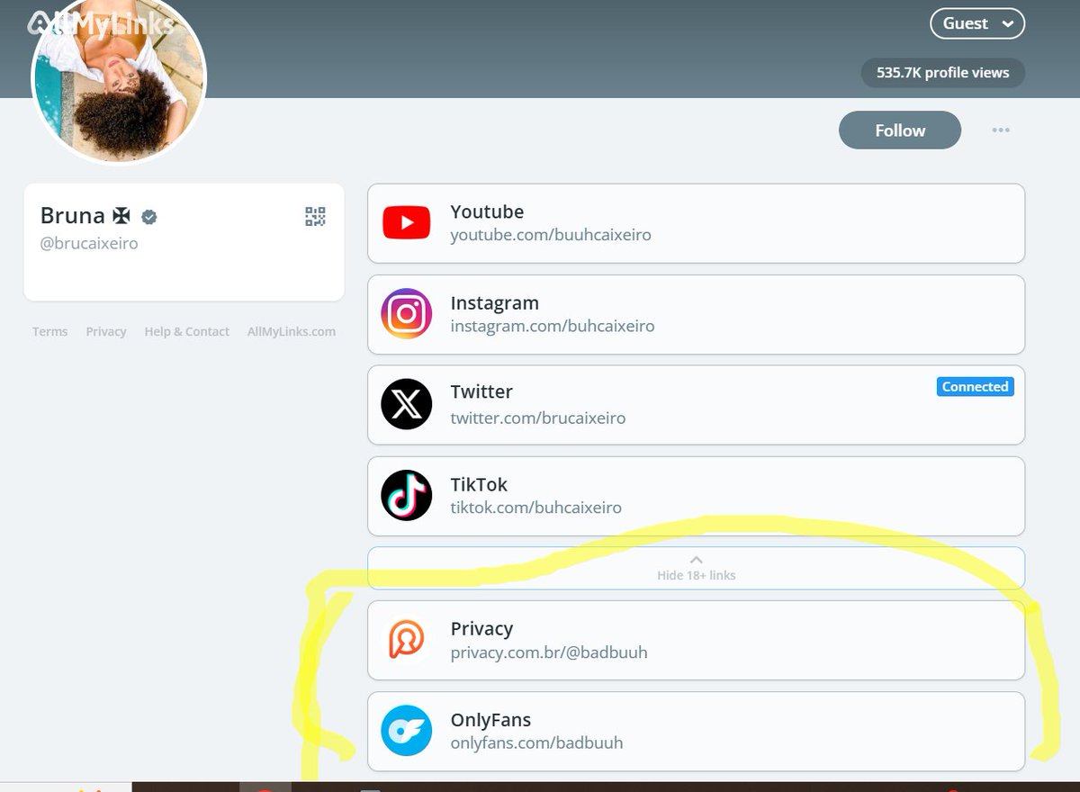This screenshot has height=792, width=1080.
Task: Click the profile avatar picture
Action: click(x=119, y=78)
